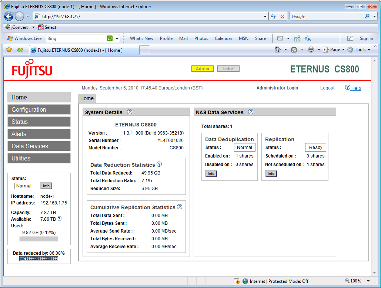Open the zoom level 100% dropdown
381x288 pixels.
[368, 281]
